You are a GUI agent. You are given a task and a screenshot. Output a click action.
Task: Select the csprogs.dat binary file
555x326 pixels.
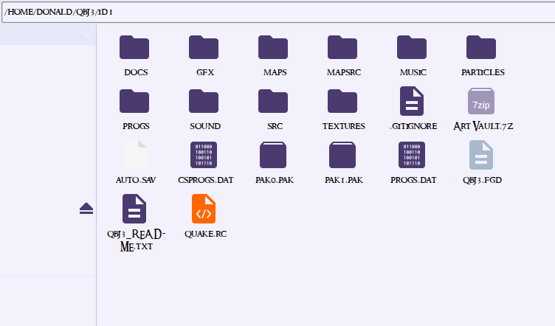[204, 155]
